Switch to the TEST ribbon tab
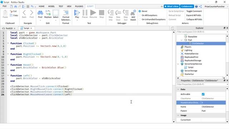 61,6
